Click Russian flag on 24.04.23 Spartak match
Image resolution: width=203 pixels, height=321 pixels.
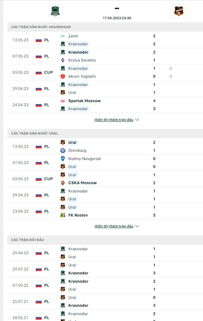click(39, 105)
